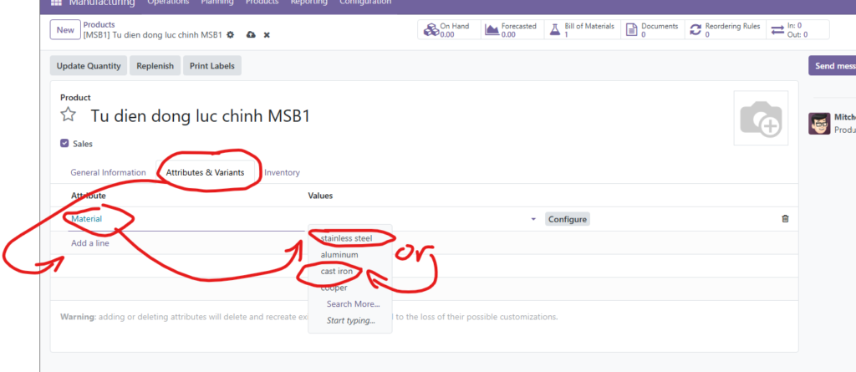View Bill of Materials stat button
Screen dimensions: 856x372
[580, 30]
